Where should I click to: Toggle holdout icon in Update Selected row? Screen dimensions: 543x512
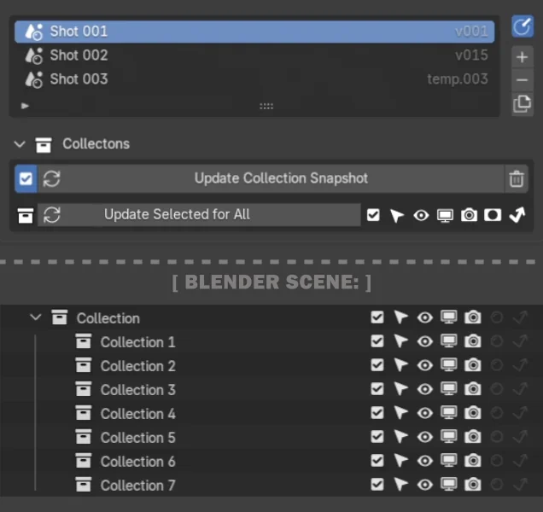[x=493, y=215]
